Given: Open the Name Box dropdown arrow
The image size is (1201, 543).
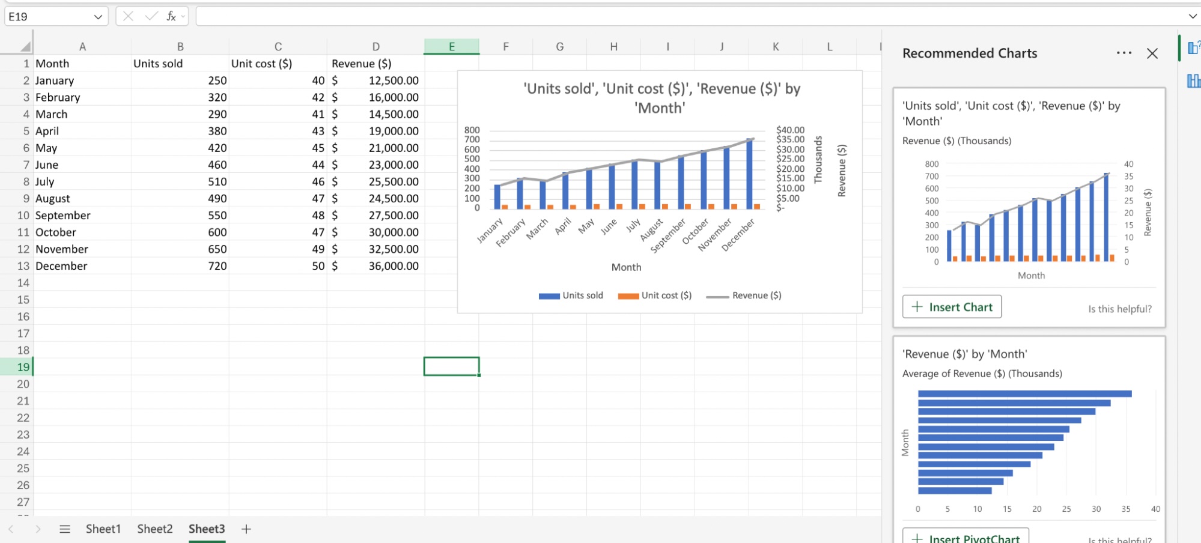Looking at the screenshot, I should (x=98, y=17).
